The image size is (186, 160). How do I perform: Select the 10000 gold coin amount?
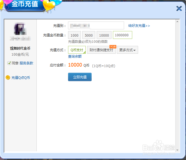pos(104,35)
